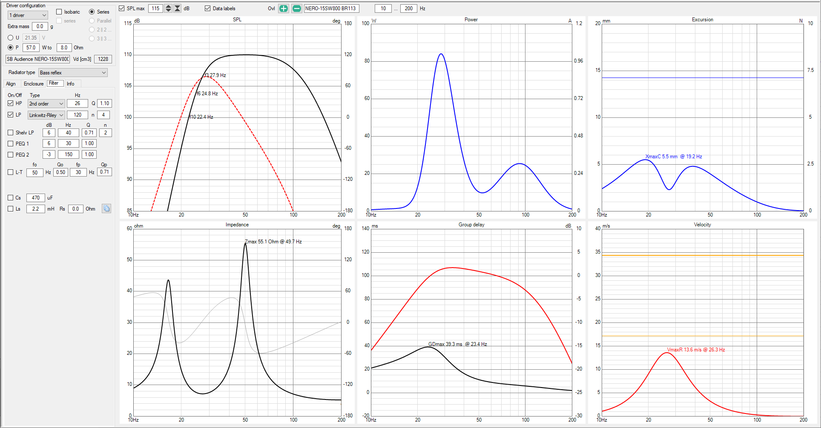Open the LP Linkwitz-Riley type dropdown
821x428 pixels.
point(46,115)
